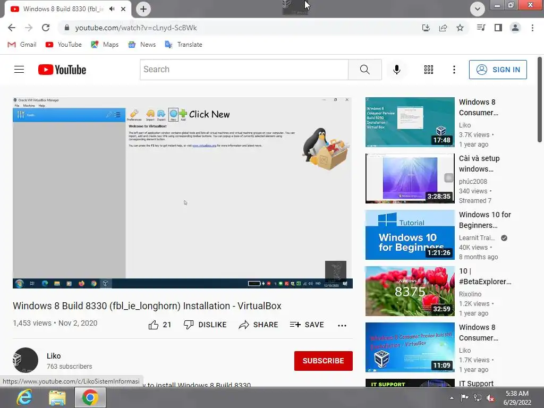Image resolution: width=544 pixels, height=408 pixels.
Task: Bookmark this page with the star icon
Action: click(x=460, y=28)
